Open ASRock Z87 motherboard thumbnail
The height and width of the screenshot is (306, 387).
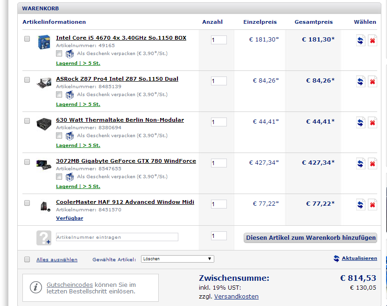tap(44, 83)
